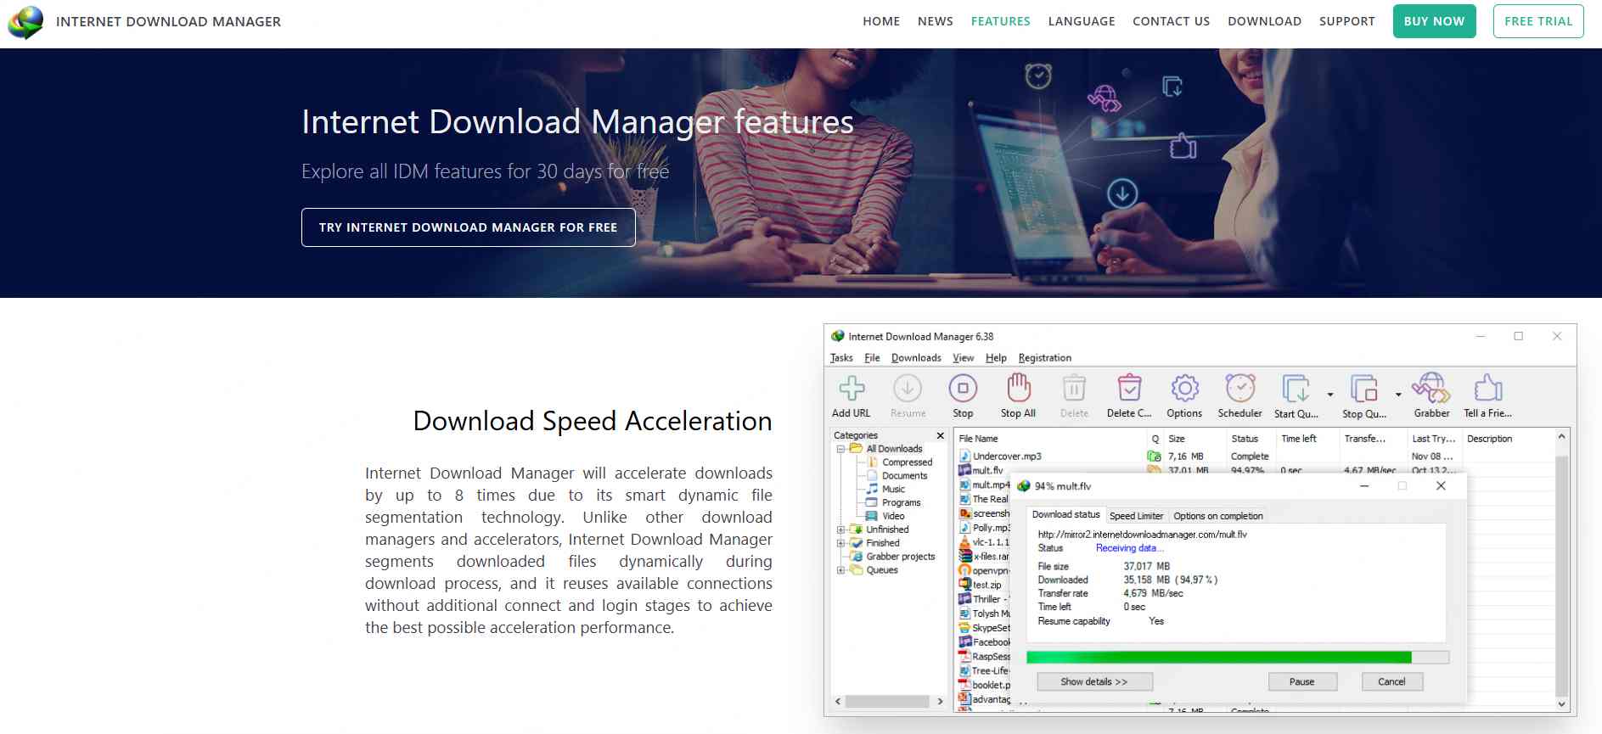Open the DOWNLOAD nav link

click(1264, 21)
